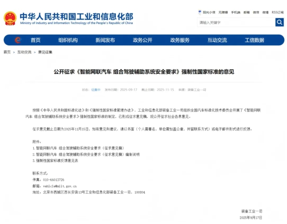The width and height of the screenshot is (287, 224).
Task: Click the 邮箱 link in top bar
Action: click(x=247, y=12)
